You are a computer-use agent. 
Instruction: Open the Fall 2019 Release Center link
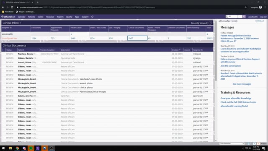[238, 102]
